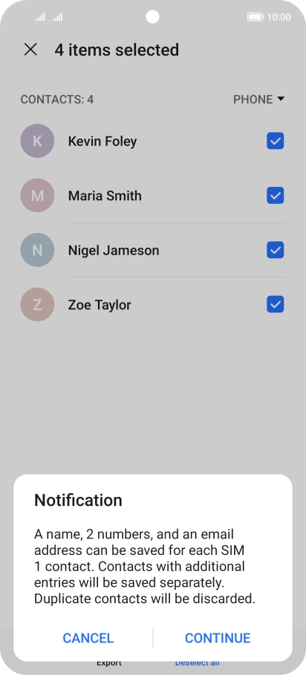
Task: Uncheck Zoe Taylor's checkbox
Action: [x=275, y=305]
